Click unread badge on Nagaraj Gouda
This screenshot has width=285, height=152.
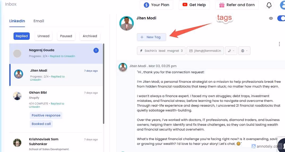96,50
